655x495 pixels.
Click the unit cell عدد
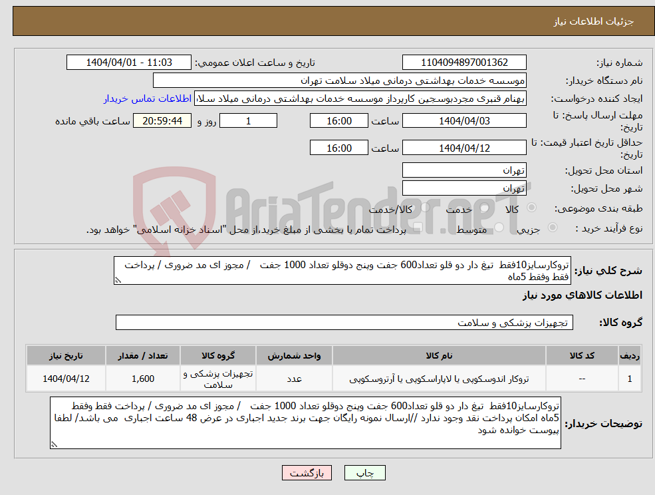[x=294, y=379]
